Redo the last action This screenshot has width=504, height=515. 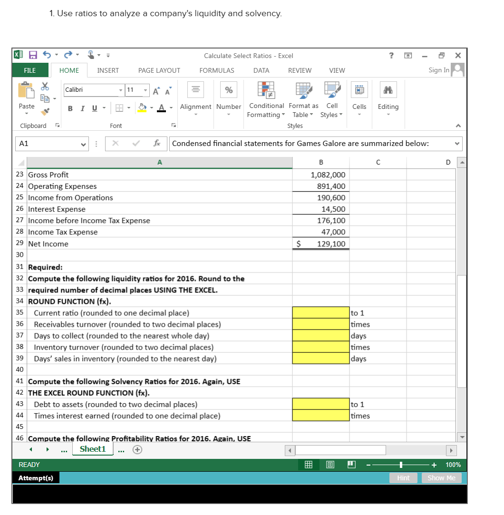68,55
